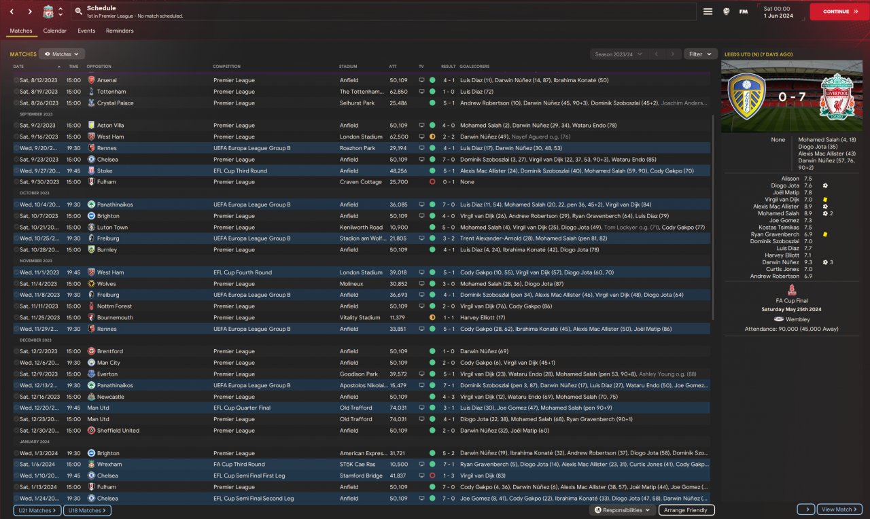Screen dimensions: 870x519
Task: Click the Wolves club badge
Action: 92,284
